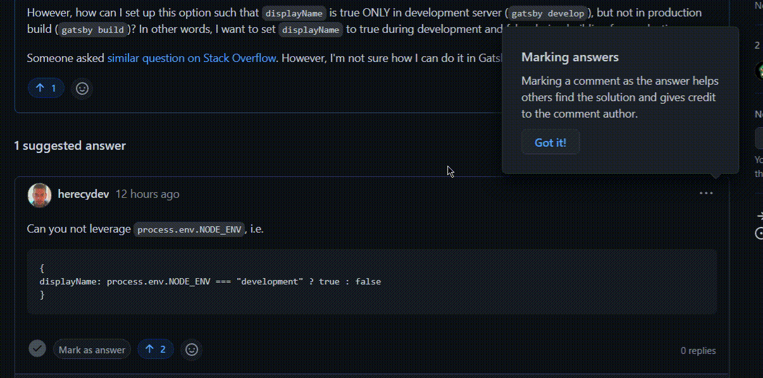Dismiss the popup with Got it!
Image resolution: width=763 pixels, height=378 pixels.
click(x=550, y=142)
